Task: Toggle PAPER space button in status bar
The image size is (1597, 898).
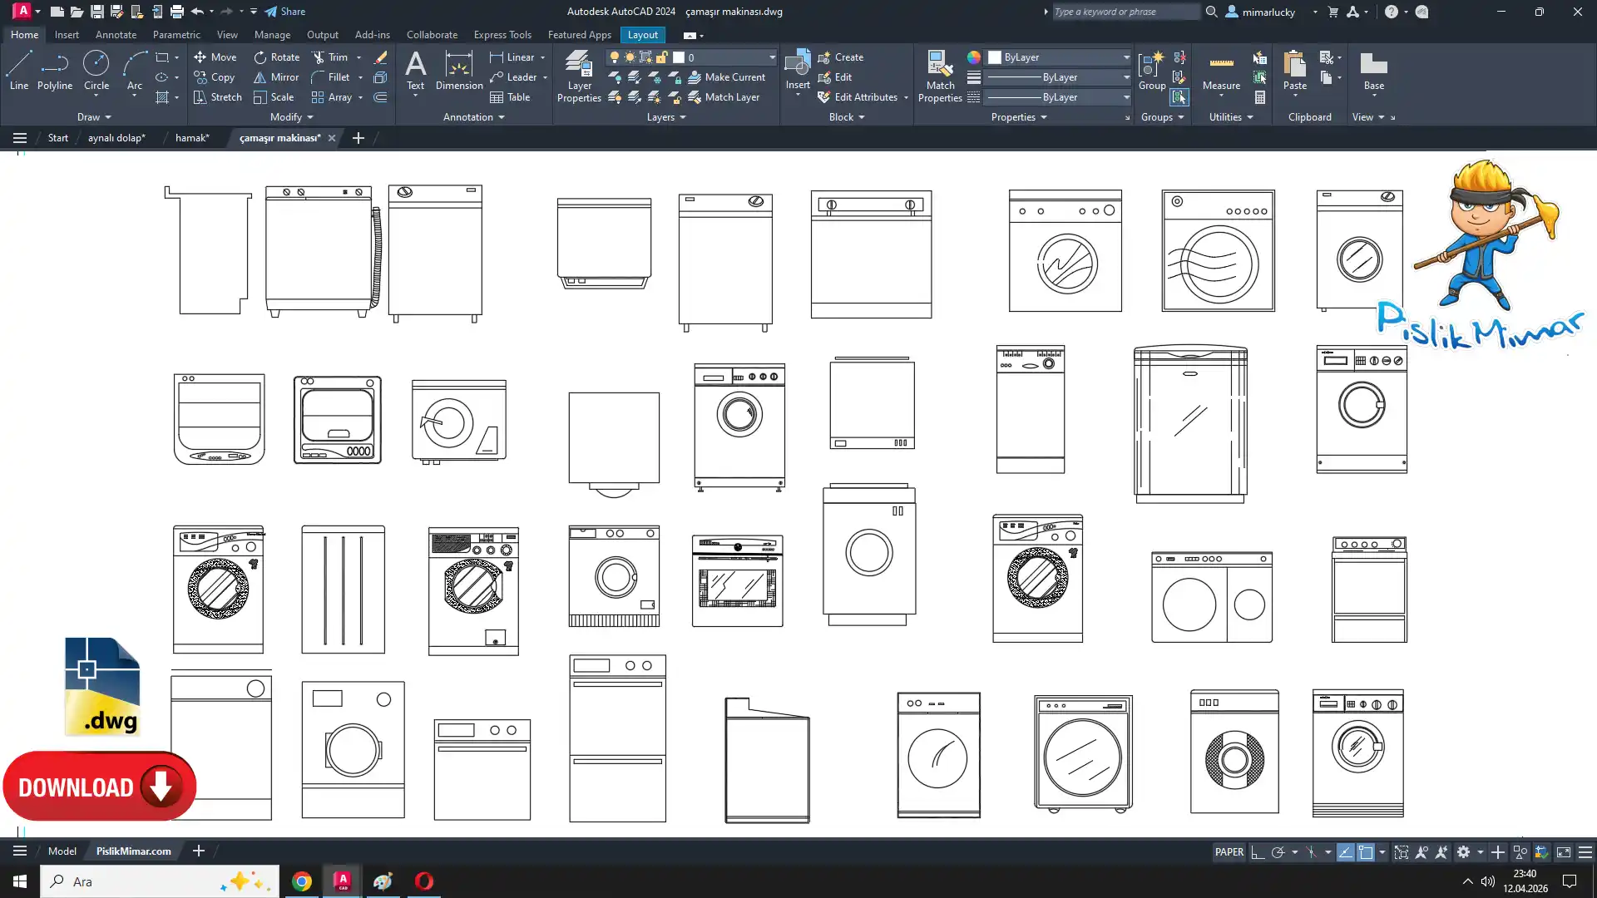Action: click(x=1229, y=852)
